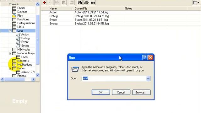Click Event-2011.03.21-14.51.log file cell
Viewport: 201px width, 113px height.
coord(91,20)
